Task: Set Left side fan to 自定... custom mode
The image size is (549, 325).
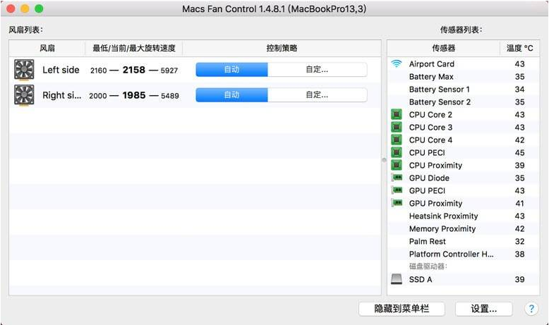Action: coord(318,70)
